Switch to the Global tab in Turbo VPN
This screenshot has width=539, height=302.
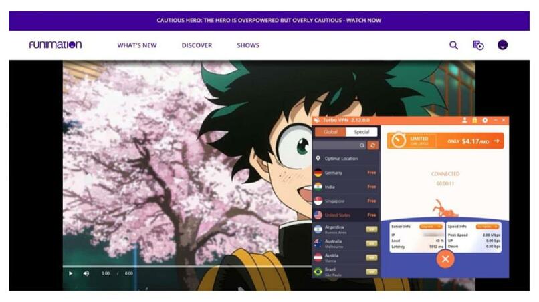[330, 132]
